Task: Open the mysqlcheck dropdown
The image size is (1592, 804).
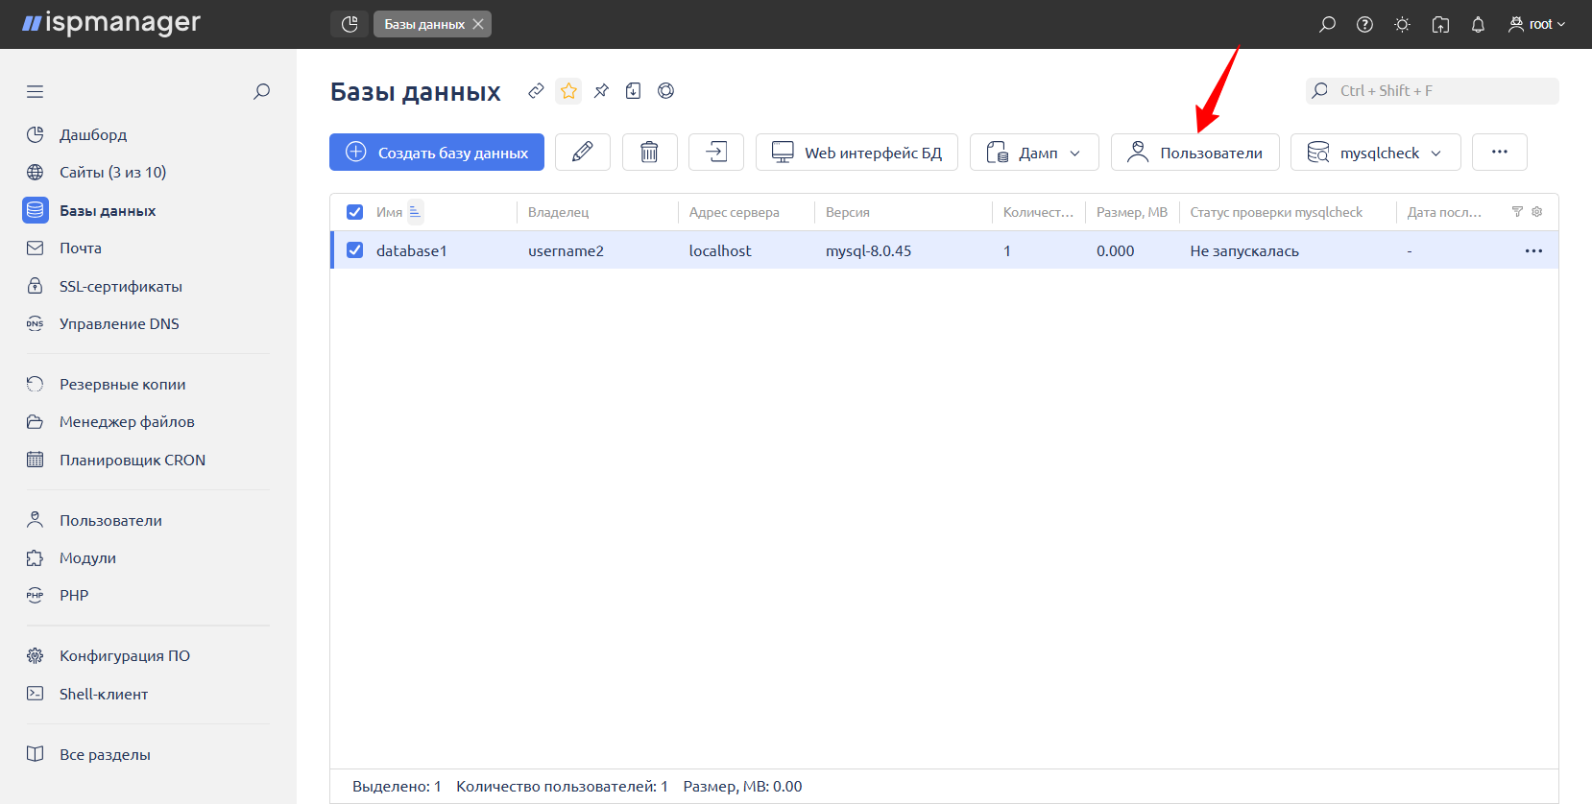Action: tap(1375, 153)
